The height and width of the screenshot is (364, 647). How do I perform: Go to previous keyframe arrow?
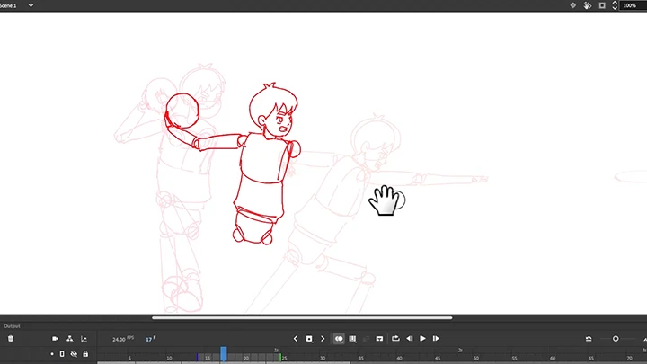[x=296, y=339]
